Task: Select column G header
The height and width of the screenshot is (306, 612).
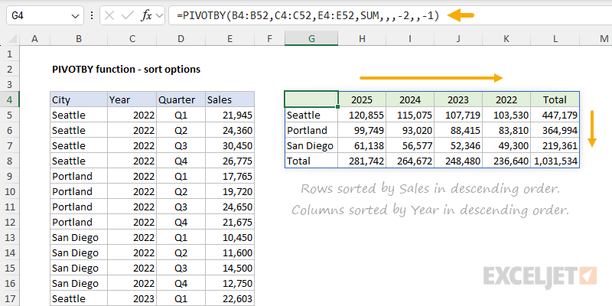Action: click(311, 39)
